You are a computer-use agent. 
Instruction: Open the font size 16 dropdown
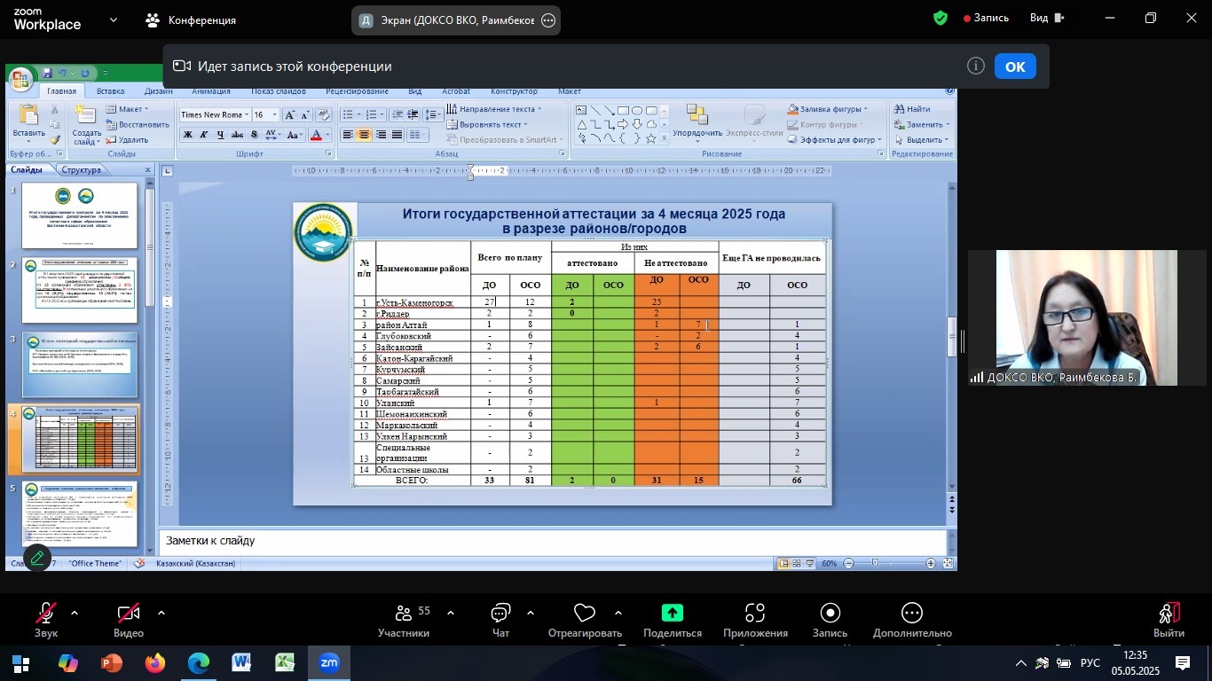(x=266, y=114)
